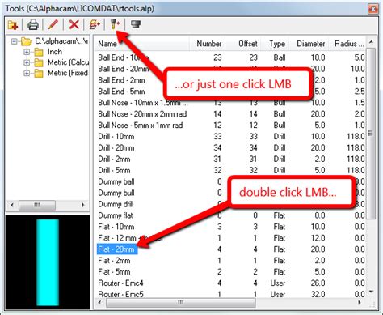This screenshot has width=383, height=315.
Task: Edit selected tool with pencil icon
Action: 53,25
